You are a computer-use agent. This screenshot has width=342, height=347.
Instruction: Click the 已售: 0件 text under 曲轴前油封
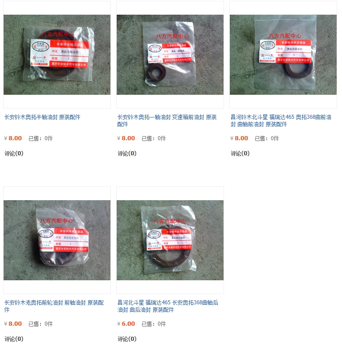(267, 138)
